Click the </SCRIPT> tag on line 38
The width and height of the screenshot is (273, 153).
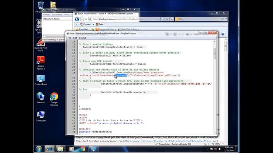click(85, 109)
